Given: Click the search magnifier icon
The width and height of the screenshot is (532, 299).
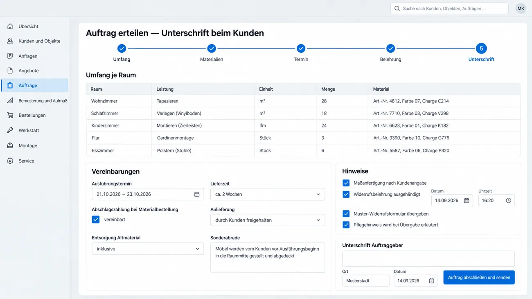Looking at the screenshot, I should click(x=397, y=8).
